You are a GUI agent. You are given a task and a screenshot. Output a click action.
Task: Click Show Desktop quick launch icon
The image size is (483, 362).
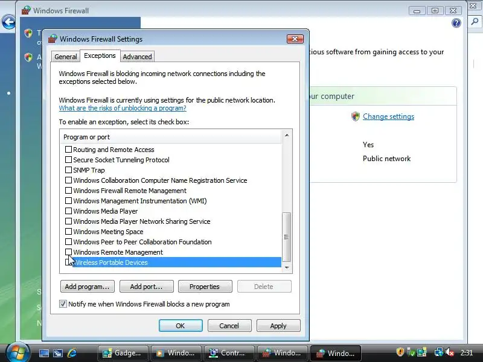click(x=43, y=353)
